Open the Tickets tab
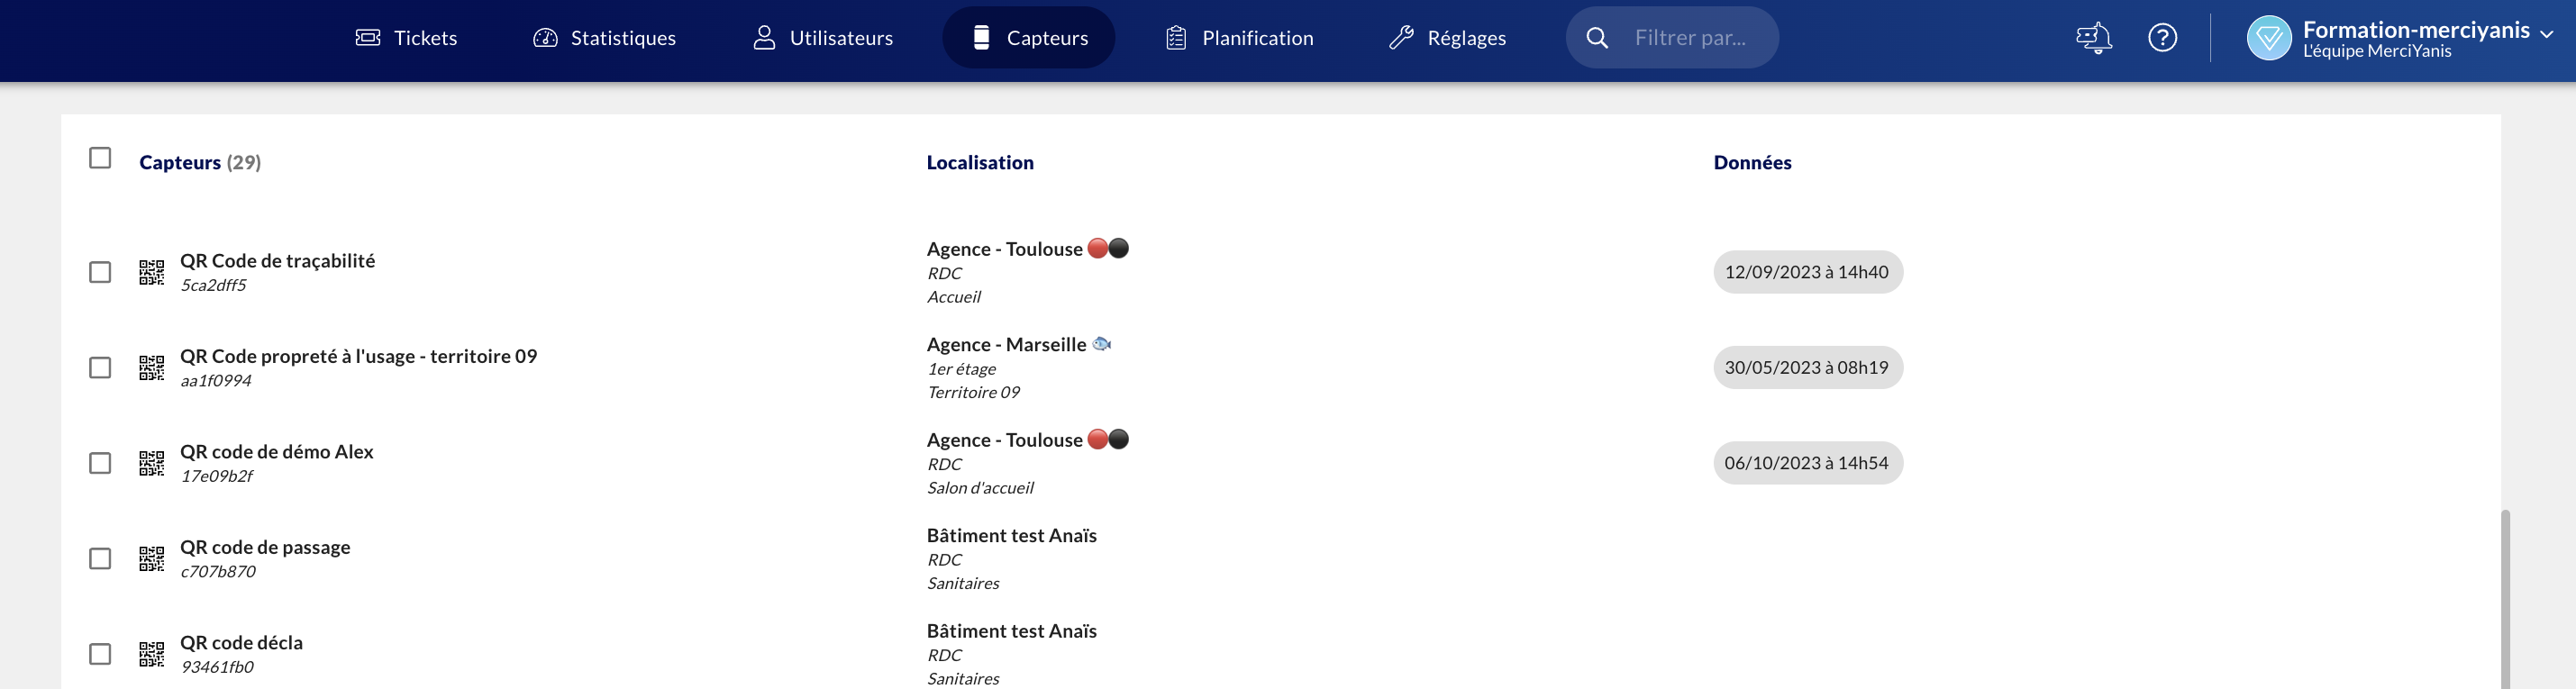The width and height of the screenshot is (2576, 689). 407,38
